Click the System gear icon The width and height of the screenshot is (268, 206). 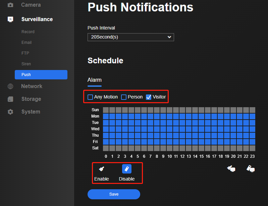(10, 112)
